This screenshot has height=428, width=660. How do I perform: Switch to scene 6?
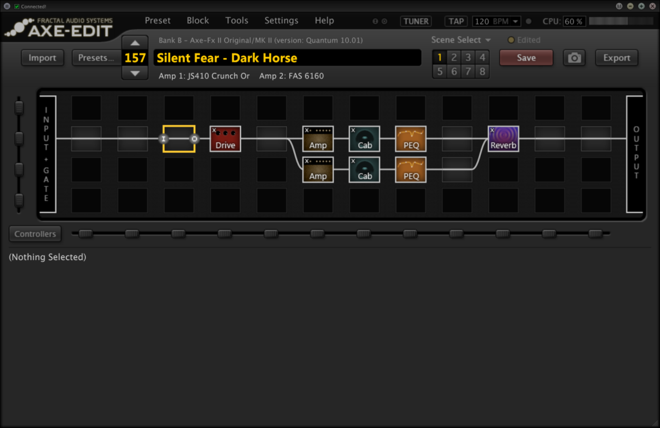454,71
